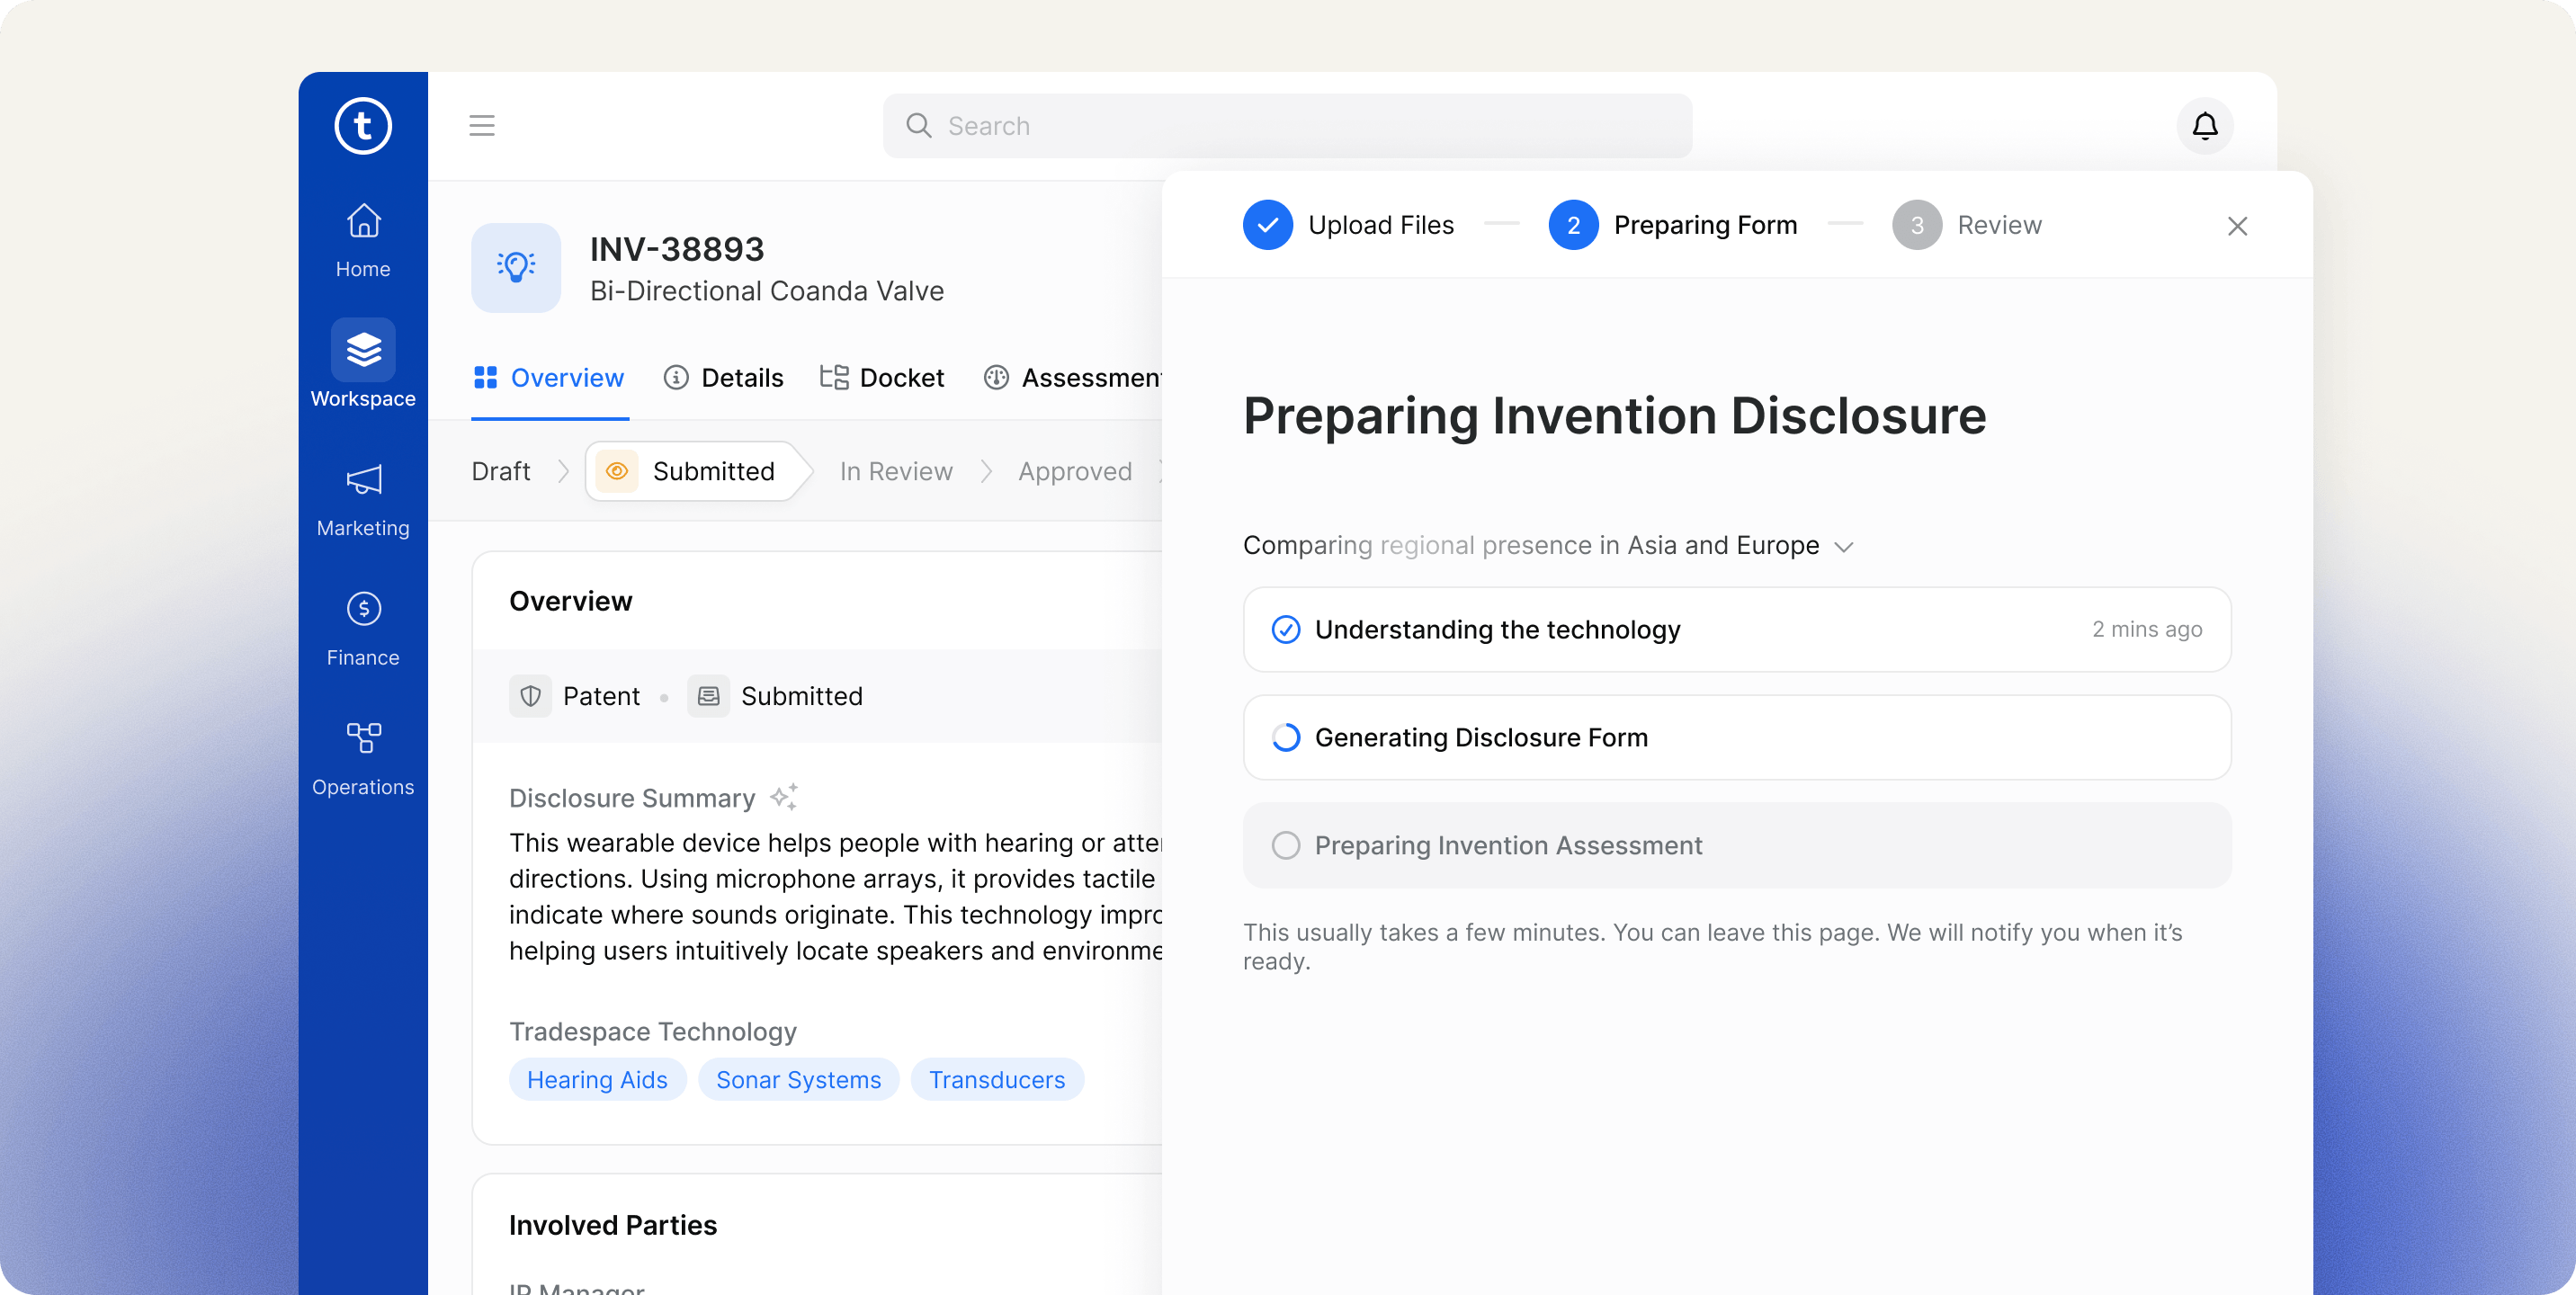Image resolution: width=2576 pixels, height=1295 pixels.
Task: Click the chevron after In Review stage
Action: [x=986, y=471]
